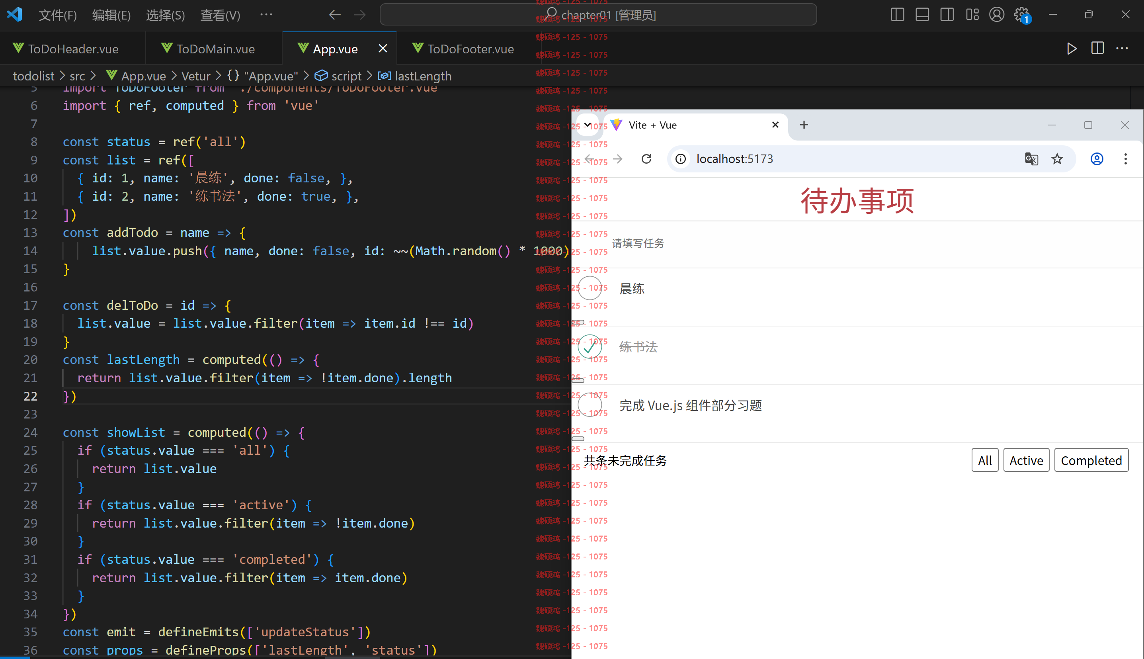Click App.vue file breadcrumb item

pyautogui.click(x=136, y=76)
